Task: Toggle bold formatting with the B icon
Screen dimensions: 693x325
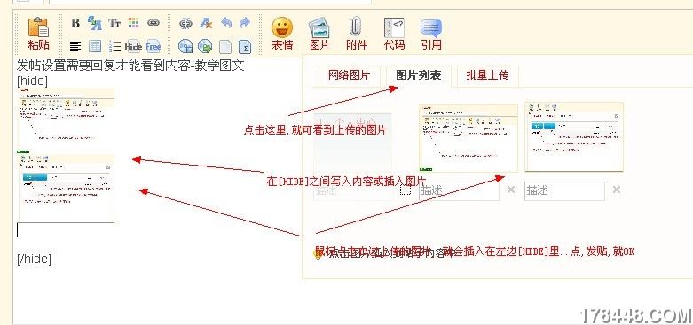Action: [x=75, y=23]
